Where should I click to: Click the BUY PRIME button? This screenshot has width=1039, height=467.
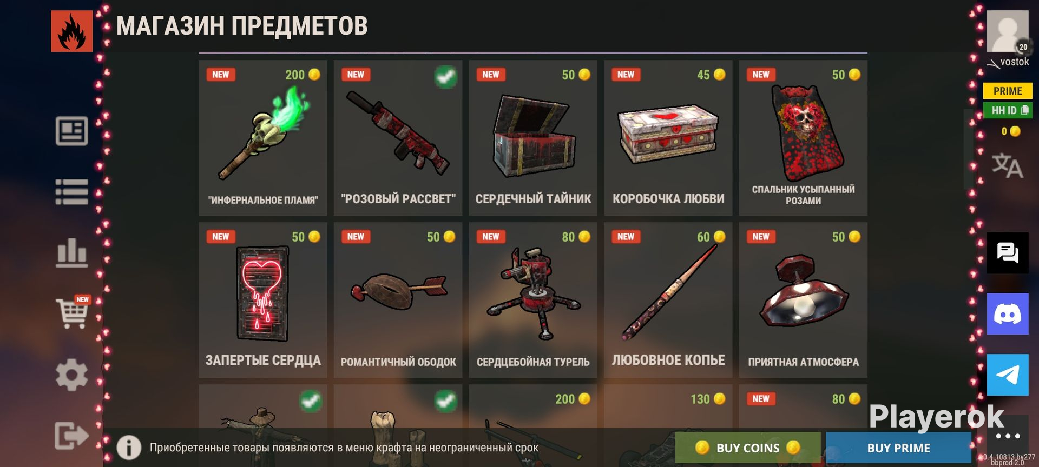click(898, 448)
